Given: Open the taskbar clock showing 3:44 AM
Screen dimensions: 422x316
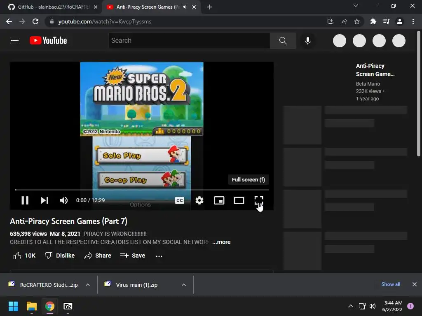Looking at the screenshot, I should click(392, 306).
